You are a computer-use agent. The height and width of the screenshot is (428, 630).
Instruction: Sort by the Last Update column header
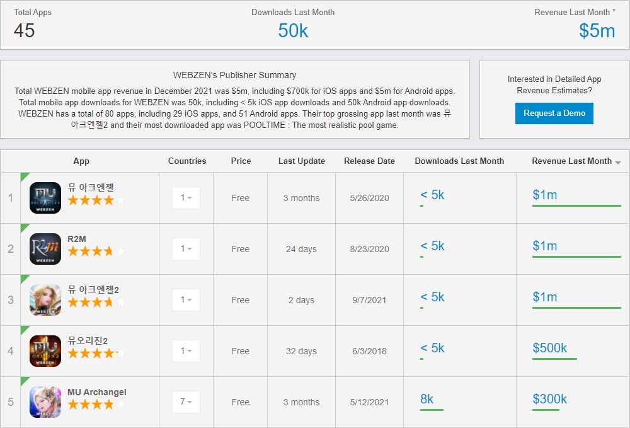302,161
